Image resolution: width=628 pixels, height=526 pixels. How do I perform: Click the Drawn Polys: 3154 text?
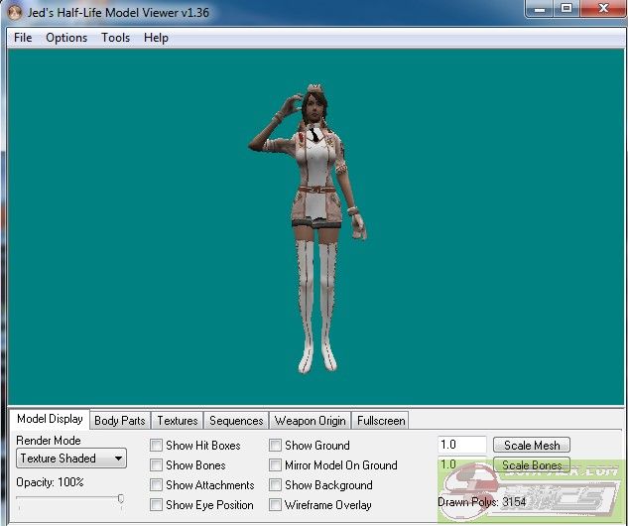(x=482, y=501)
